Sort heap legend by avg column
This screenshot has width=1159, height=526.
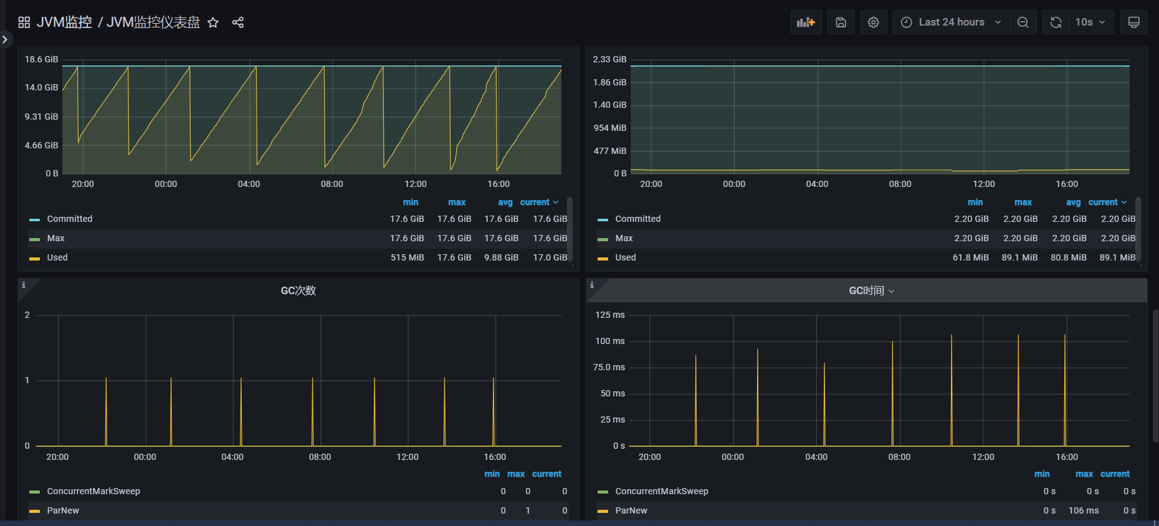coord(505,203)
